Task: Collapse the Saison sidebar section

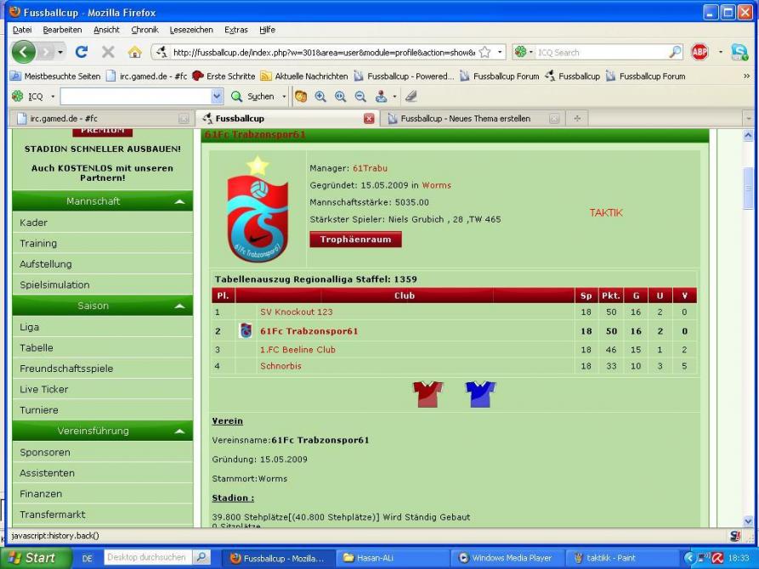Action: (178, 307)
